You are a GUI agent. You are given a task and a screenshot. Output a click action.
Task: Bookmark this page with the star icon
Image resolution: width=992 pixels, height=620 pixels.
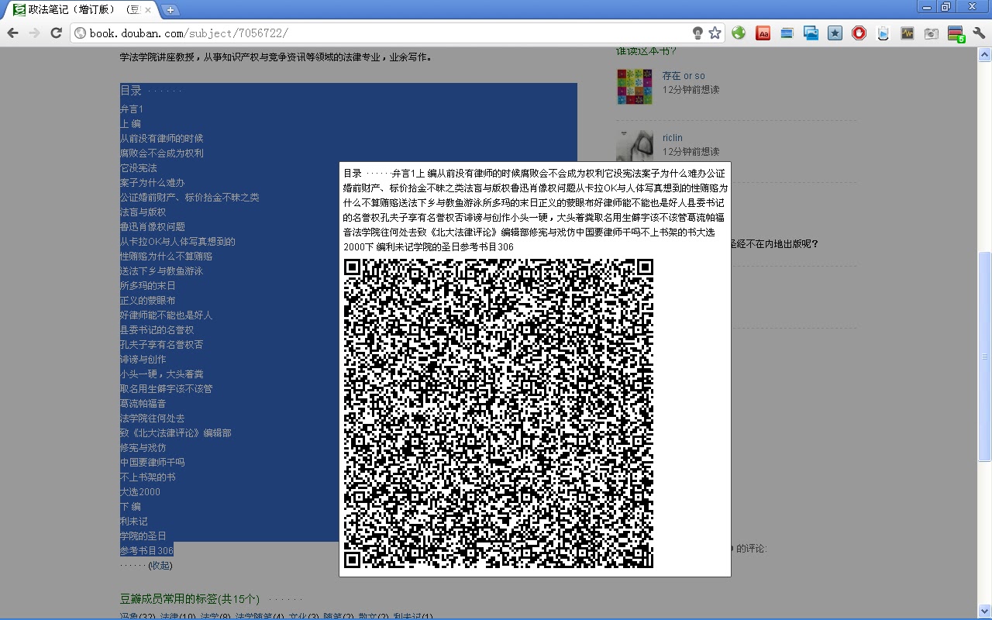click(715, 33)
